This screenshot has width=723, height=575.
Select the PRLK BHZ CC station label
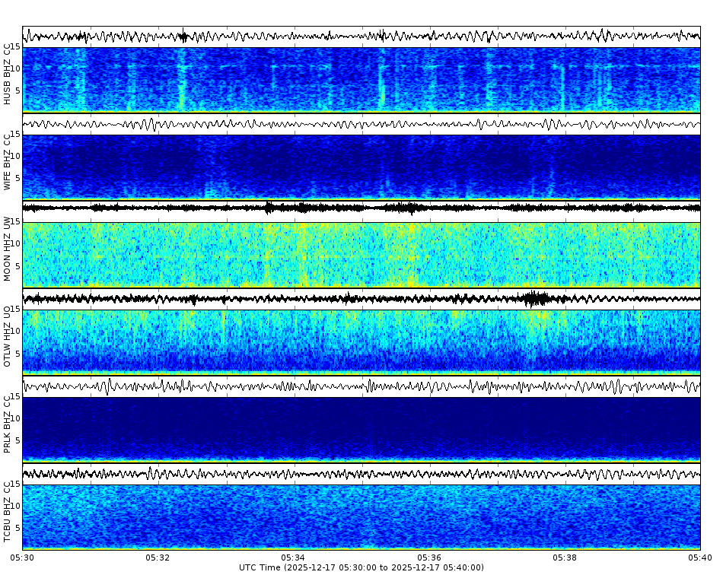click(x=8, y=422)
